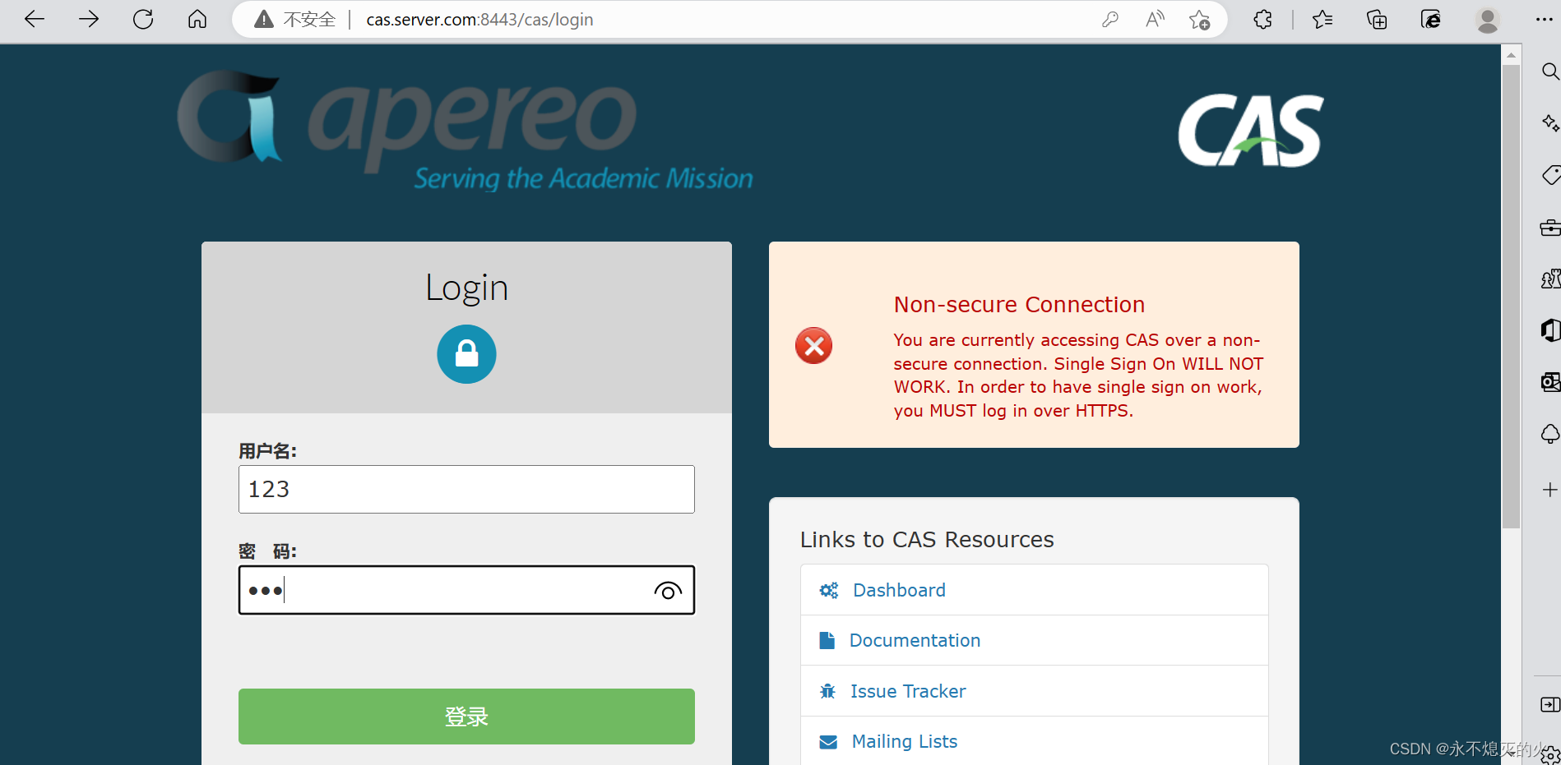The height and width of the screenshot is (765, 1561).
Task: Click the Non-secure Connection heading
Action: (x=1019, y=305)
